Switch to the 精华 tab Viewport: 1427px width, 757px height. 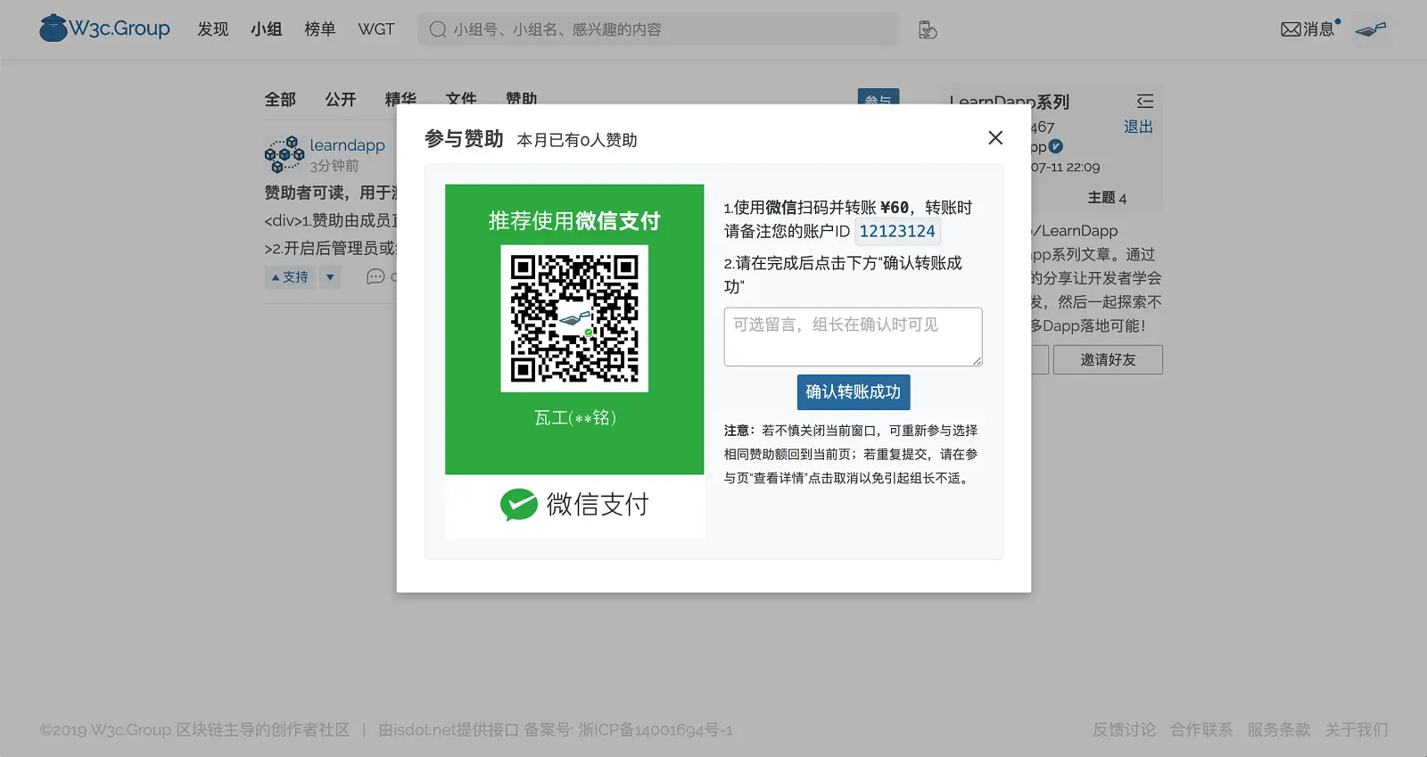[x=400, y=99]
